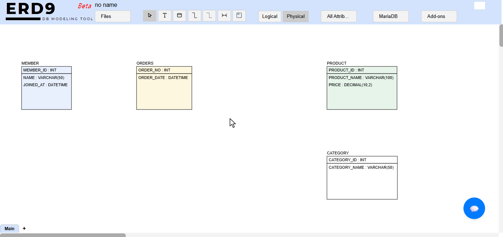Select the MEMBER table title

30,63
